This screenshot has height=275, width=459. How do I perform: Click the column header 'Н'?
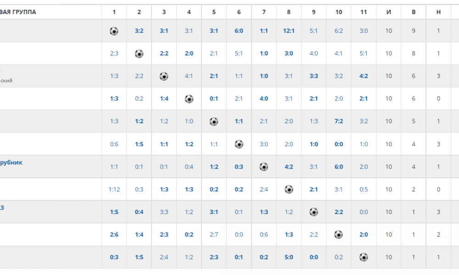tap(438, 12)
